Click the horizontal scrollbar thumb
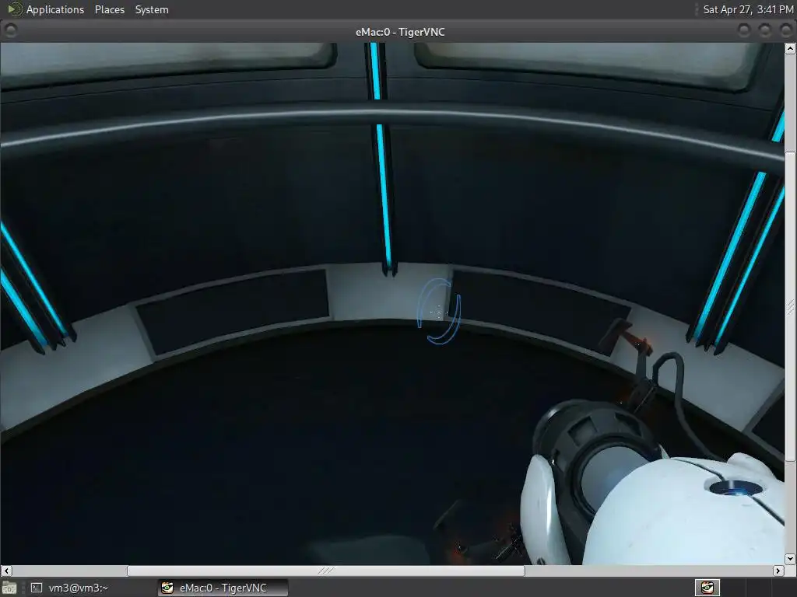797x597 pixels. (x=326, y=571)
